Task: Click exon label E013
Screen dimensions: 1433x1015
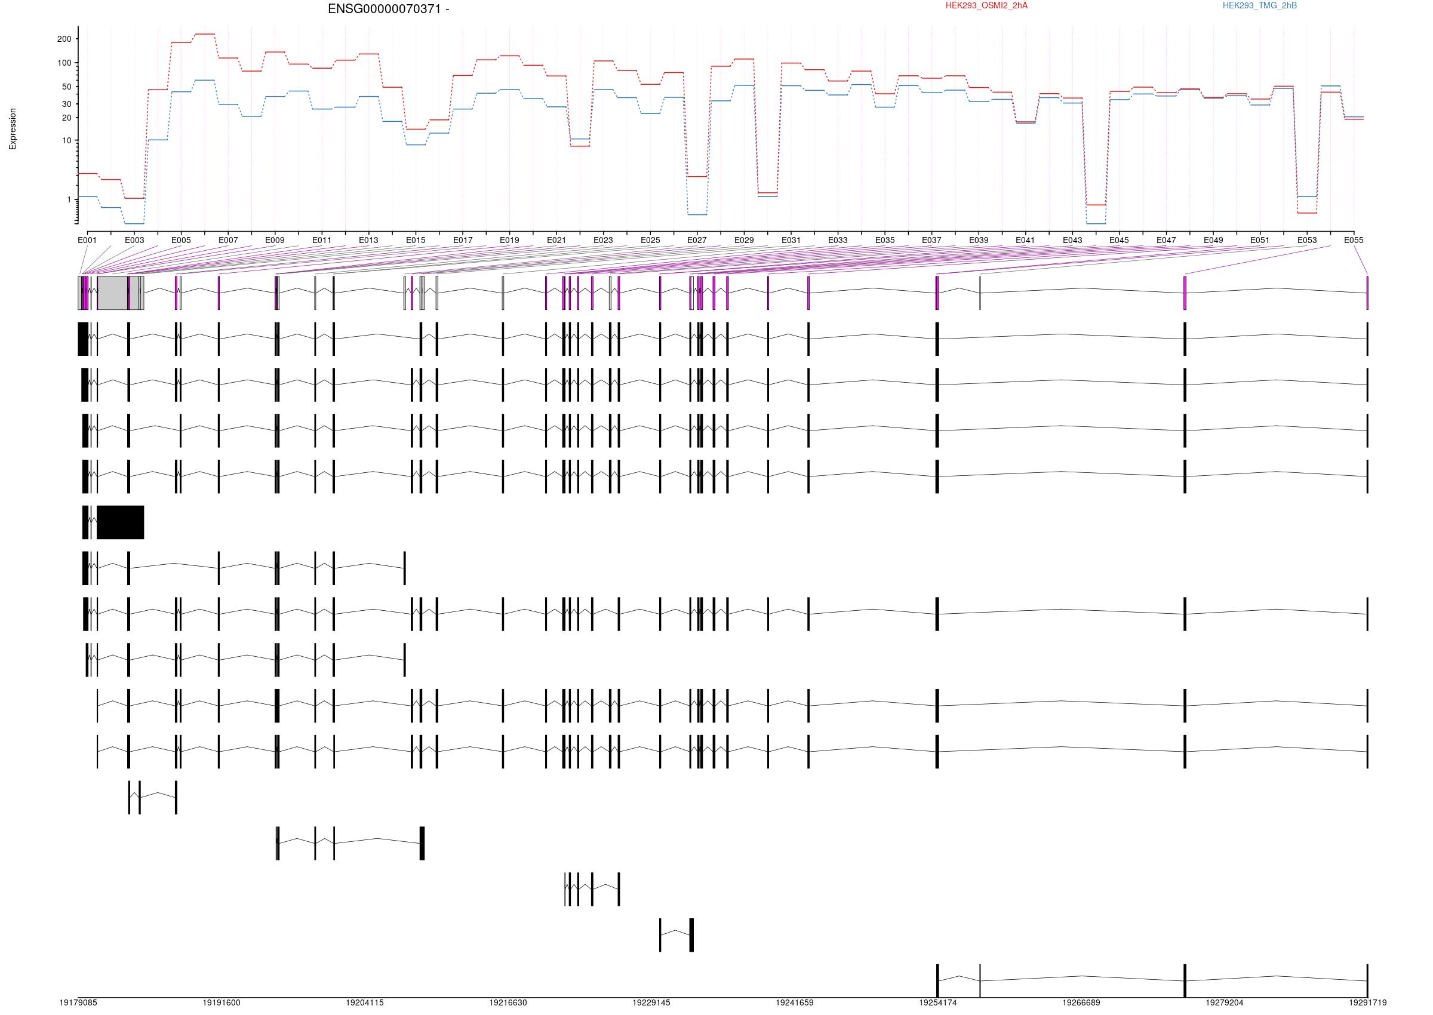Action: (x=369, y=240)
